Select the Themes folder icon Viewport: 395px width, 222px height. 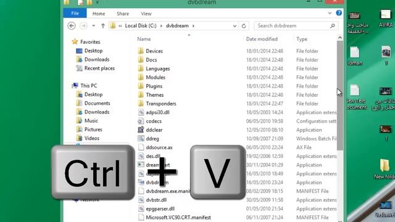[141, 95]
